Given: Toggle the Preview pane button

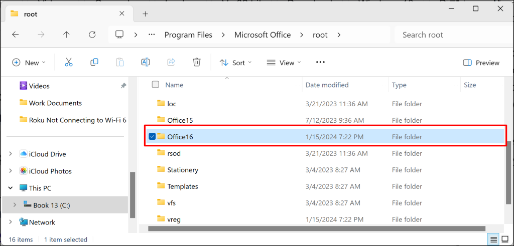Looking at the screenshot, I should coord(481,63).
